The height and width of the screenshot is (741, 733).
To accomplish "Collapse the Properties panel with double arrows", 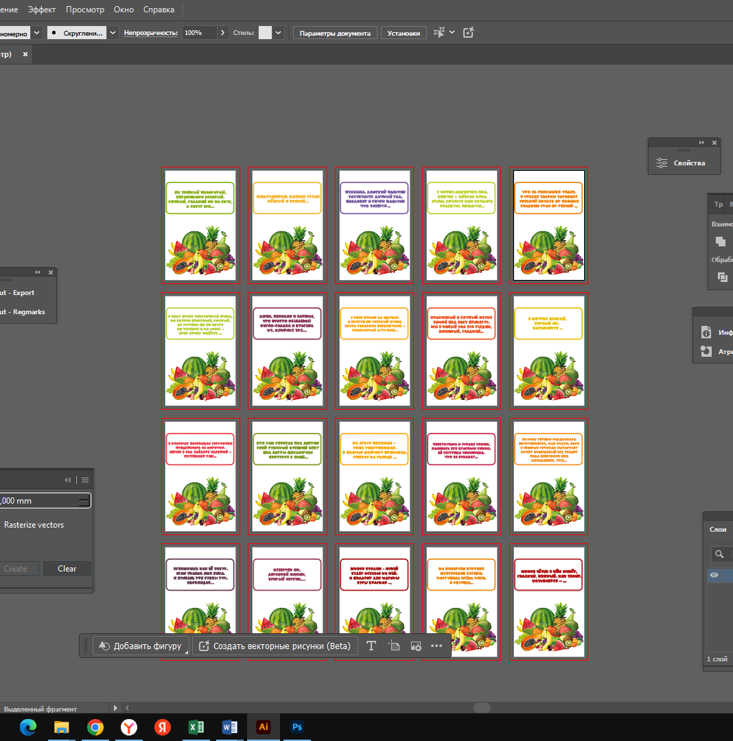I will (701, 143).
